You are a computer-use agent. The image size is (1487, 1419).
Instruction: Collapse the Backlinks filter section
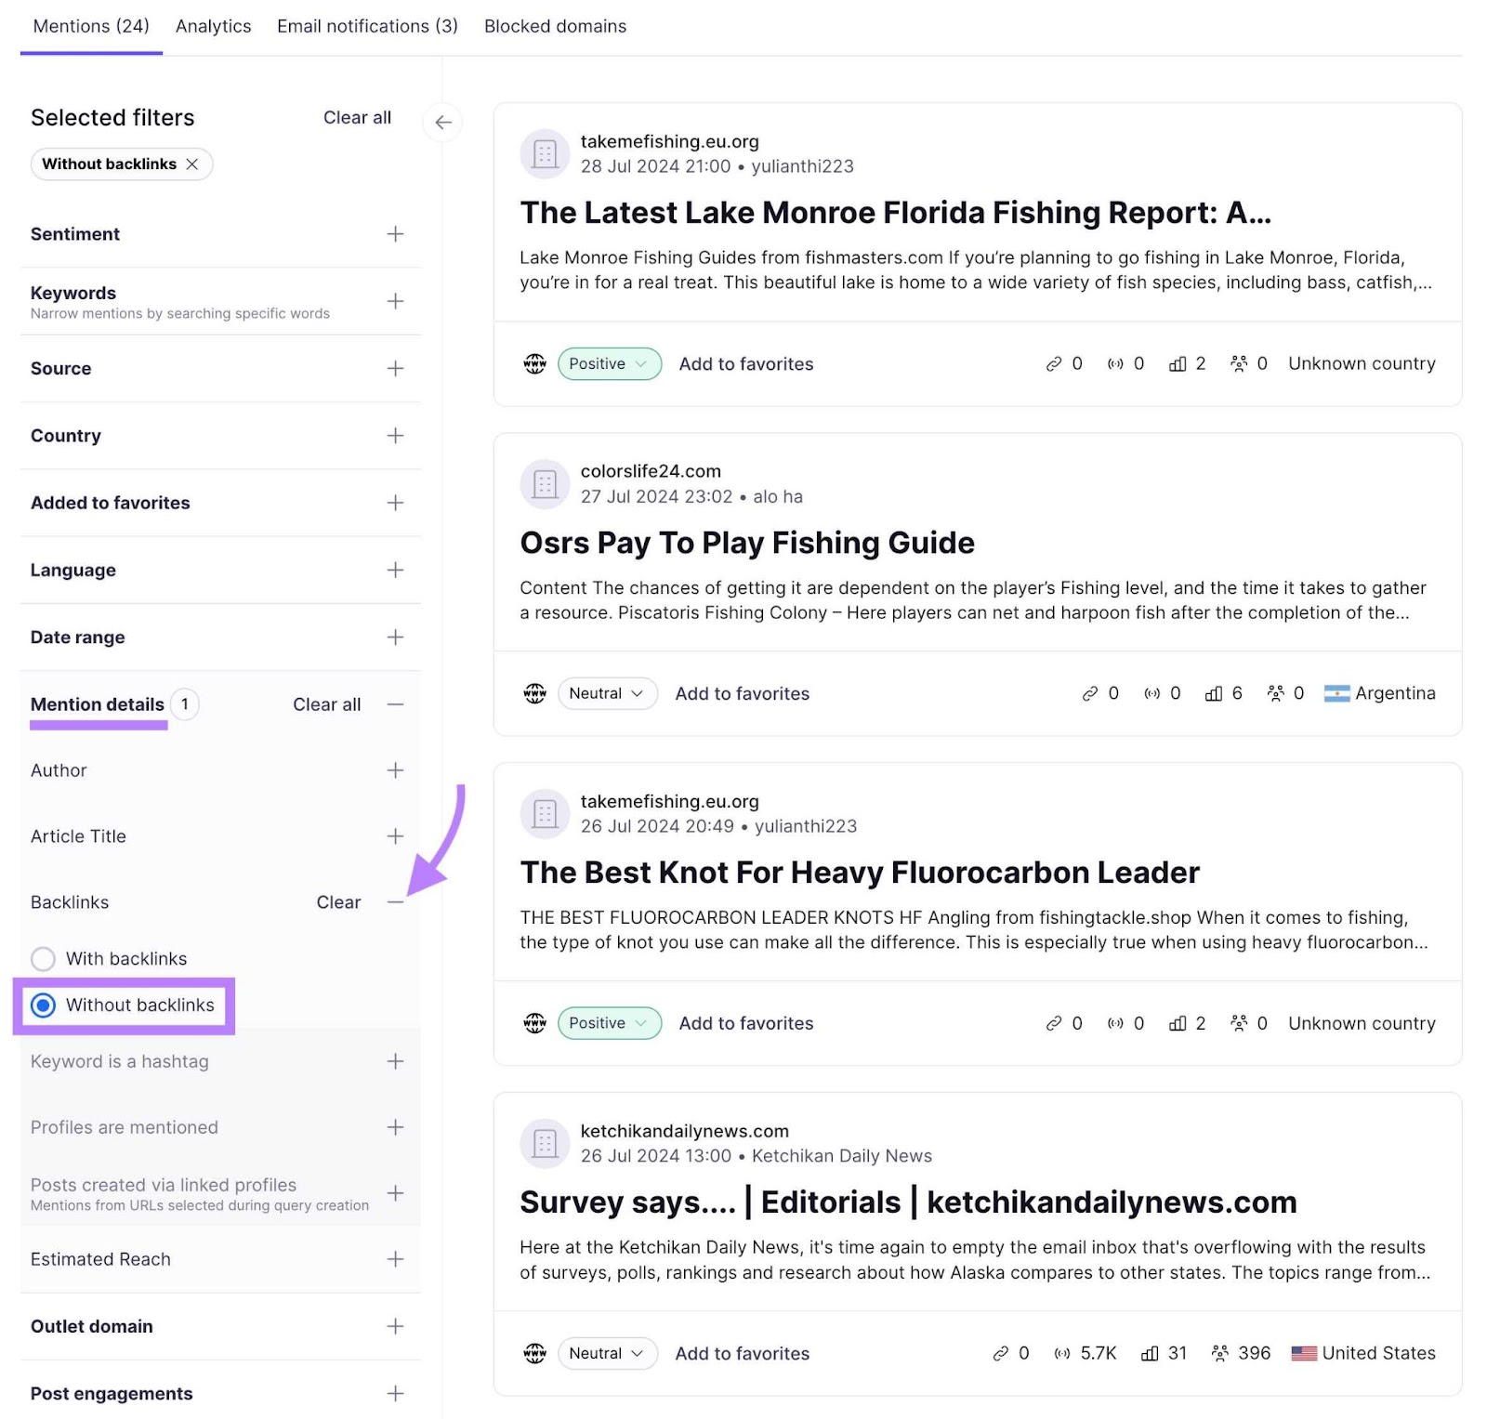point(396,902)
